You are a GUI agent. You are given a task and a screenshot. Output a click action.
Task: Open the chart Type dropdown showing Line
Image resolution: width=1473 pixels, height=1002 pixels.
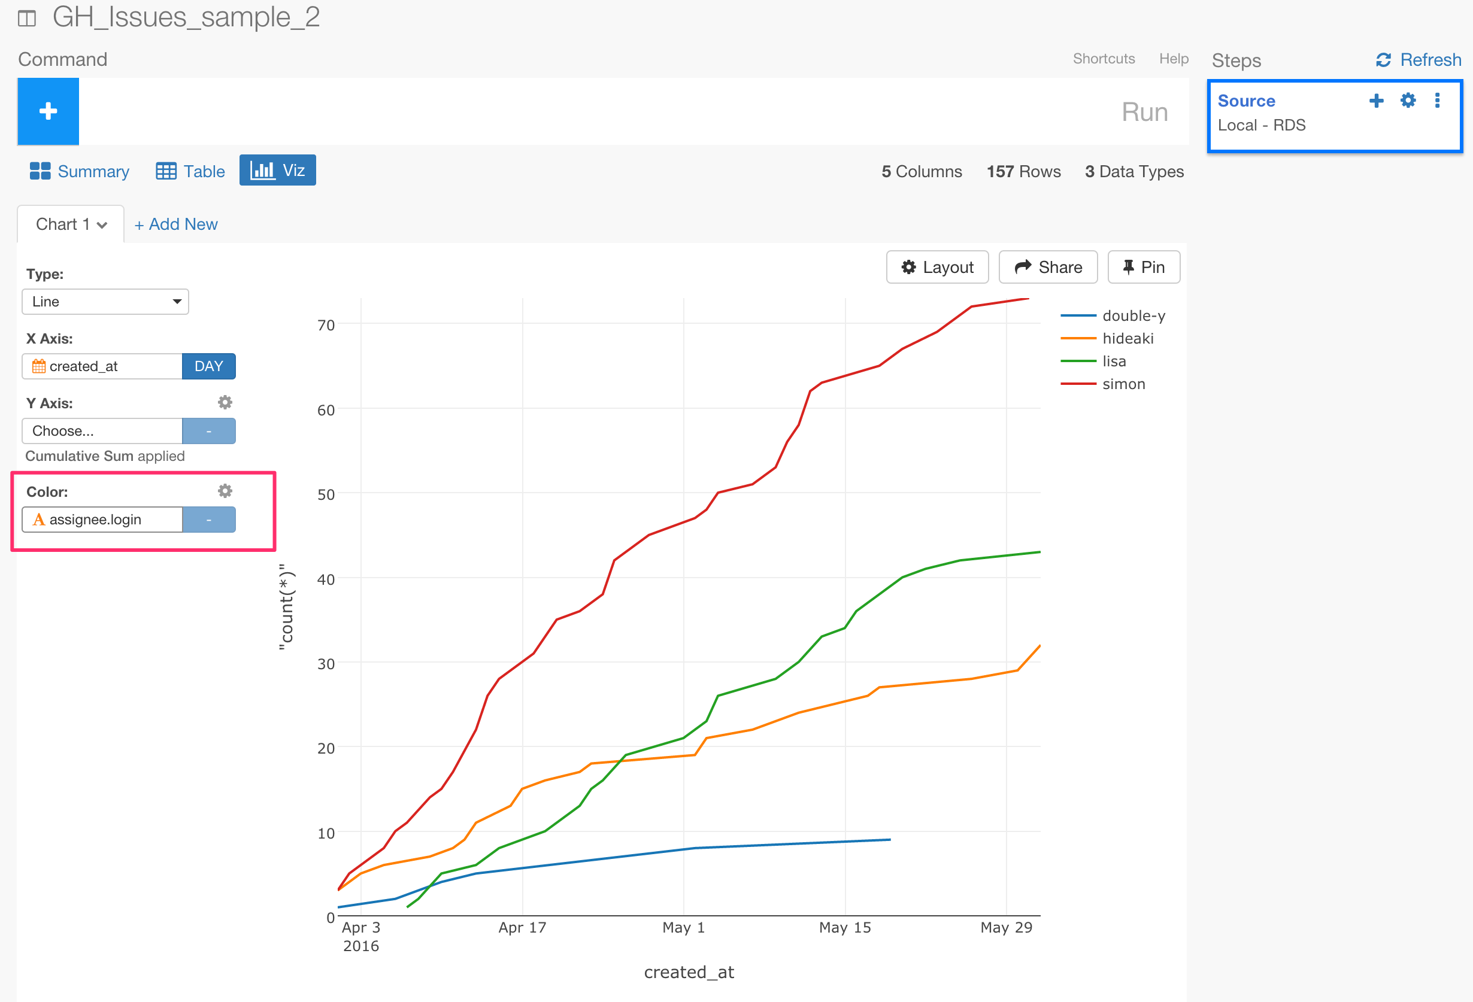click(x=105, y=302)
